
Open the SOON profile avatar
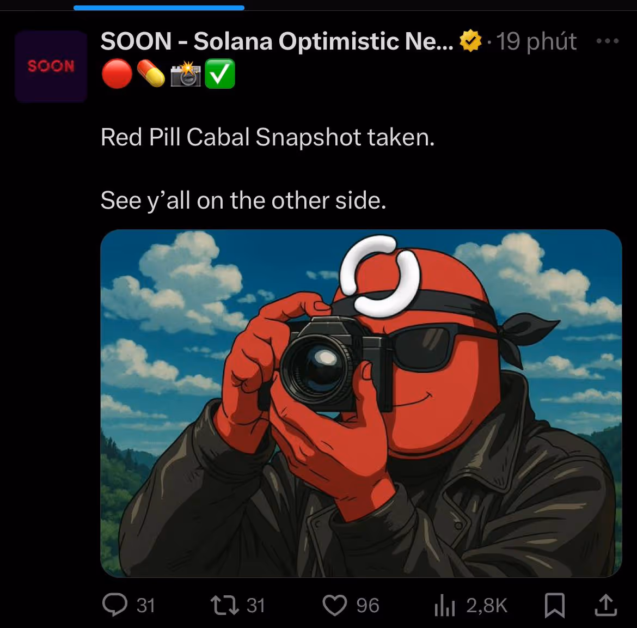51,66
